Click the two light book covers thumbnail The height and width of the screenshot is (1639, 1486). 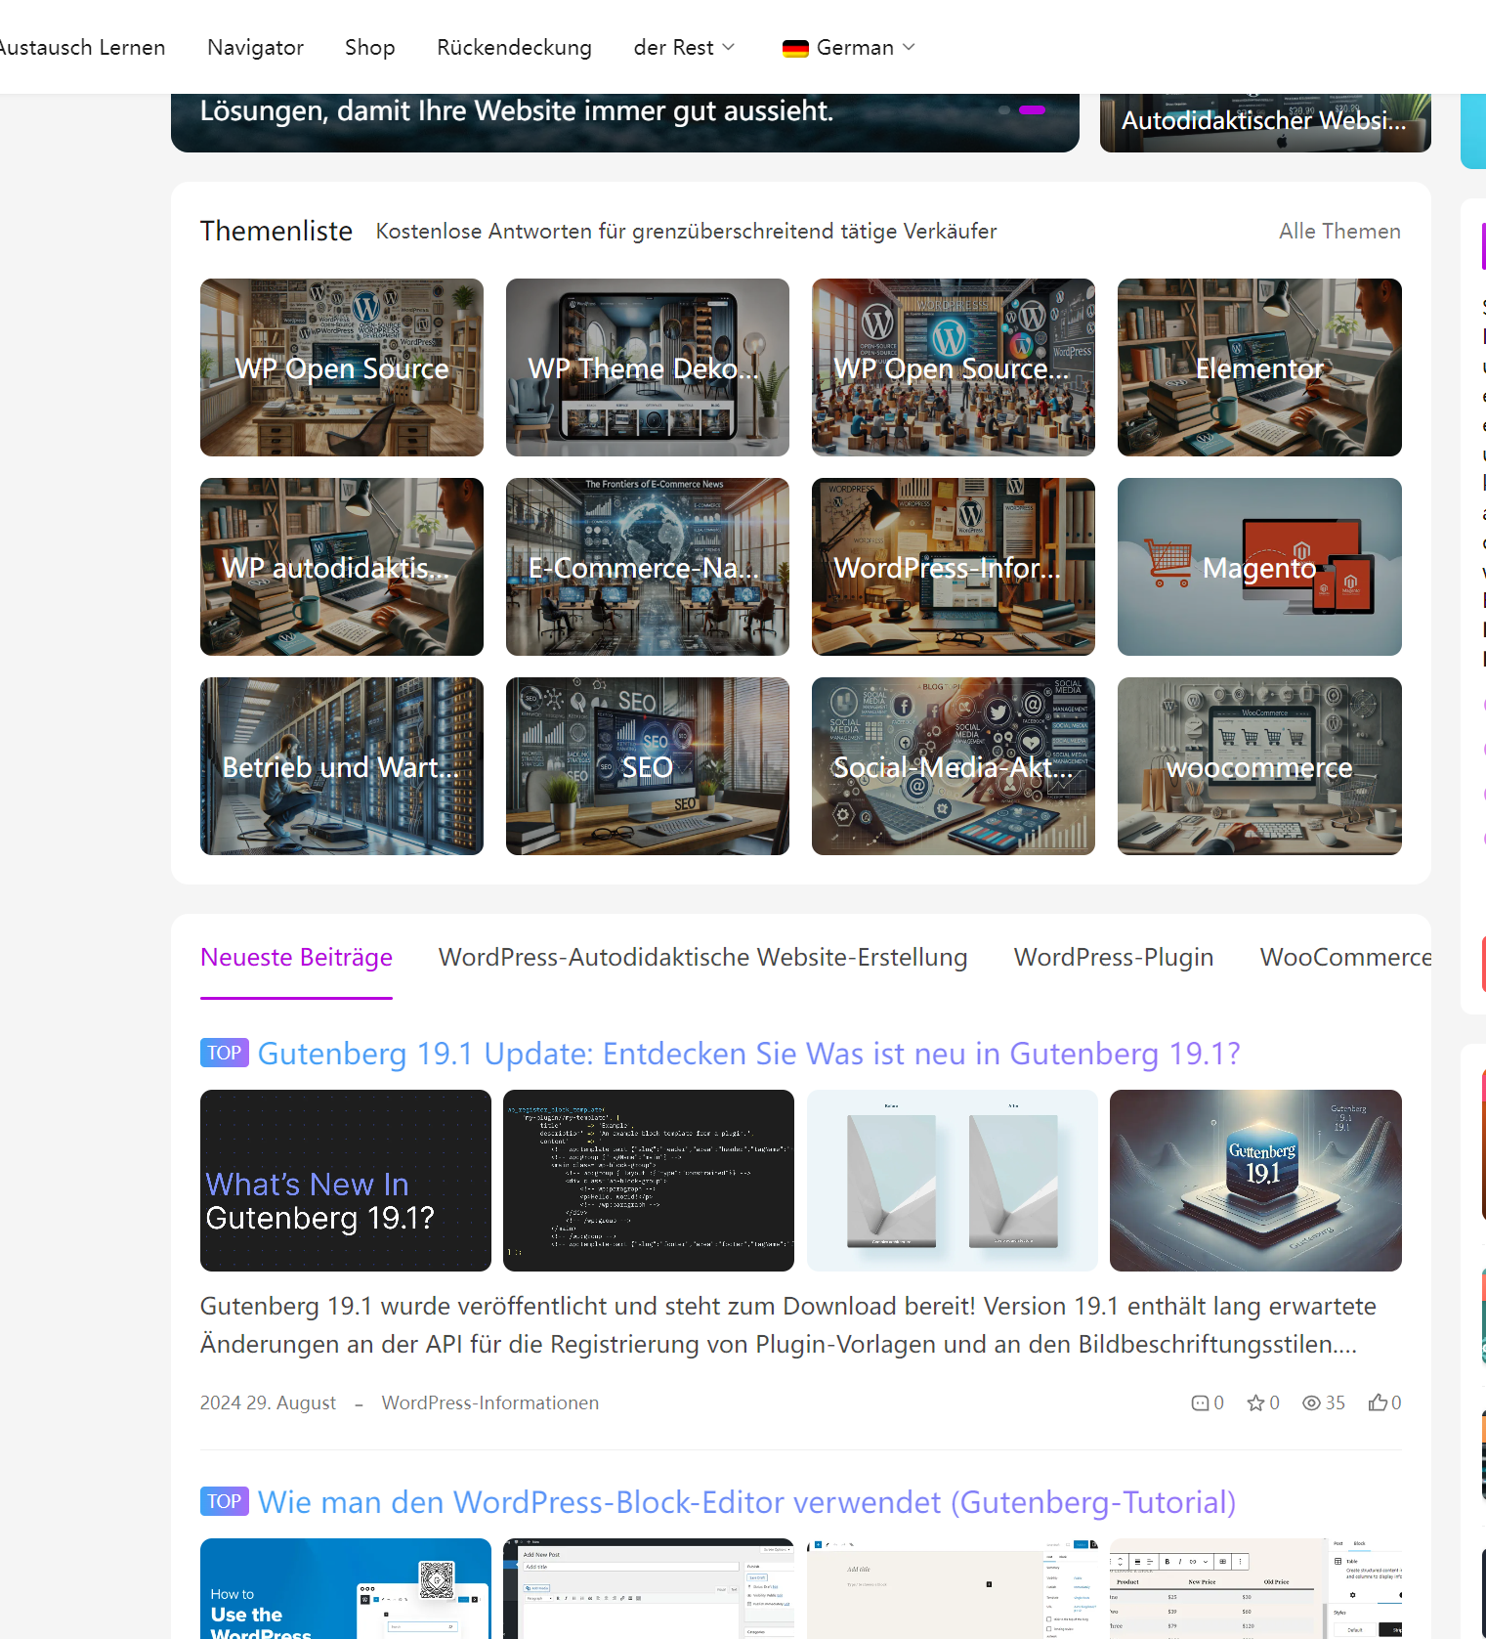[953, 1181]
